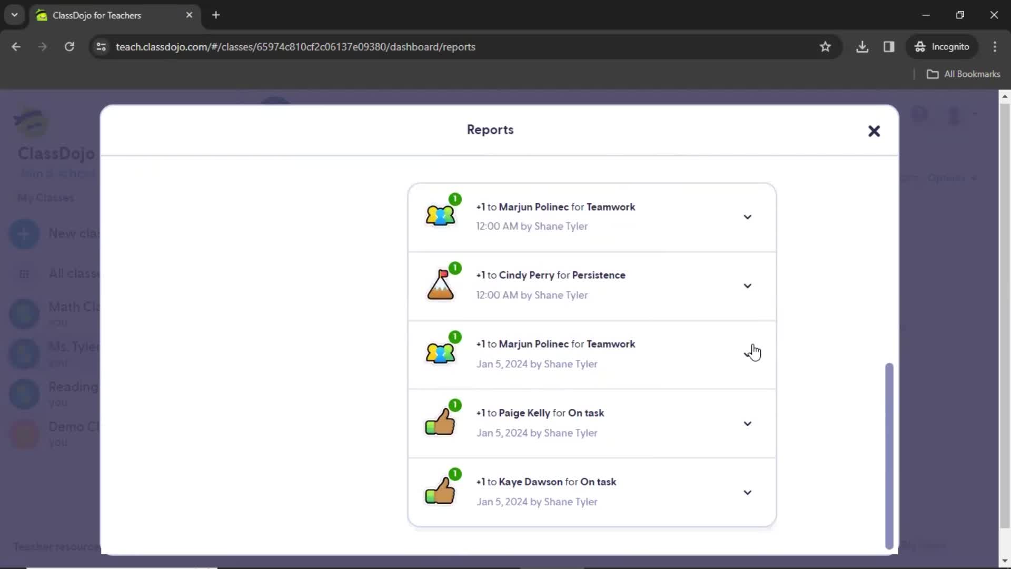Expand Paige Kelly On task entry
The width and height of the screenshot is (1011, 569).
pyautogui.click(x=747, y=424)
